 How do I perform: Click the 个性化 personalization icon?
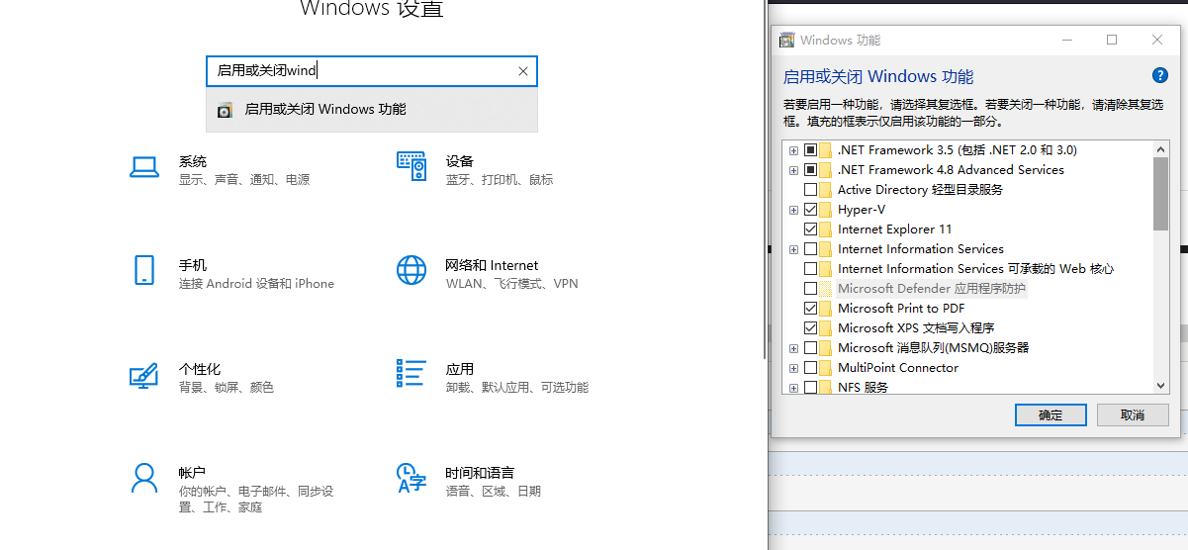pyautogui.click(x=144, y=375)
